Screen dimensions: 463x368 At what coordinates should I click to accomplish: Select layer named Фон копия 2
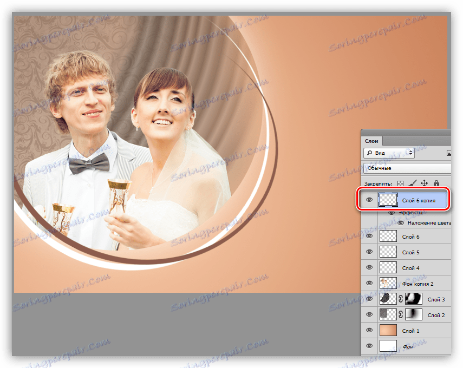[418, 284]
